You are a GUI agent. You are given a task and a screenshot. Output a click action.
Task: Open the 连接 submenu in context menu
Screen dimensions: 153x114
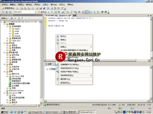tap(74, 47)
